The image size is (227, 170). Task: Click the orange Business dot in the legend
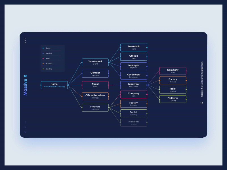point(43,63)
